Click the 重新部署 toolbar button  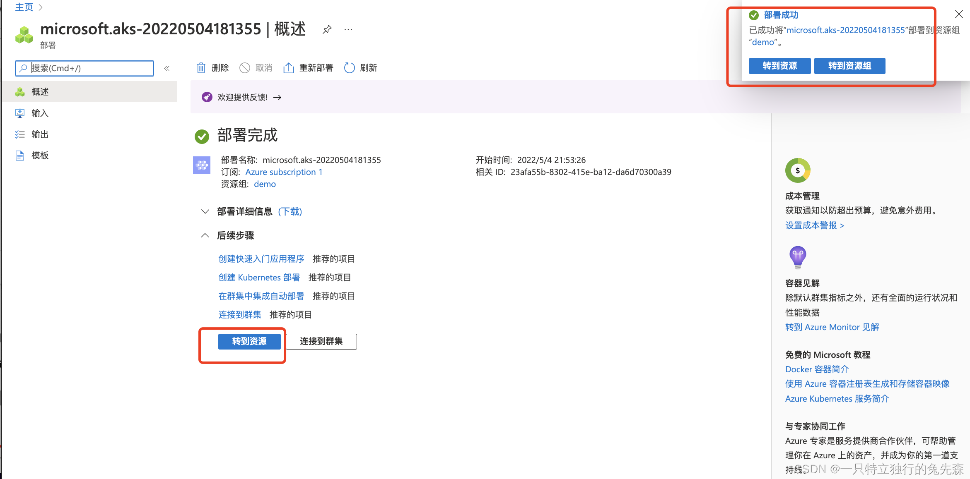[x=308, y=68]
